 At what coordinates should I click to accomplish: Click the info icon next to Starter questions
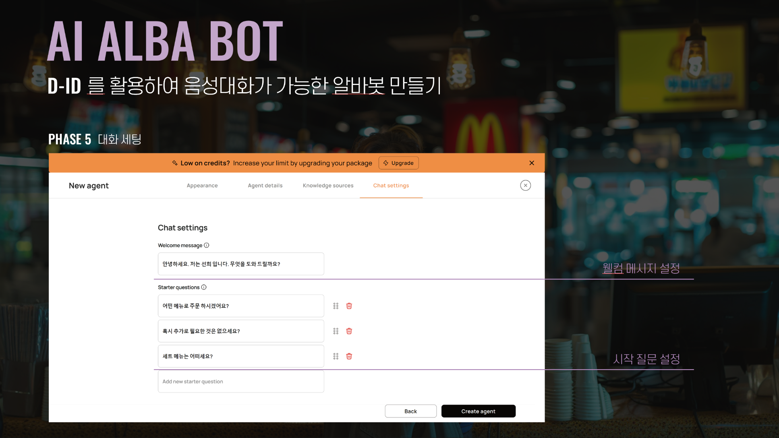pyautogui.click(x=204, y=287)
